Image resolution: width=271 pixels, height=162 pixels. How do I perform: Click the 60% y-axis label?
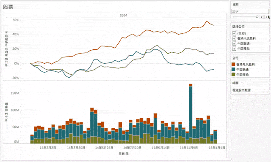(16, 20)
